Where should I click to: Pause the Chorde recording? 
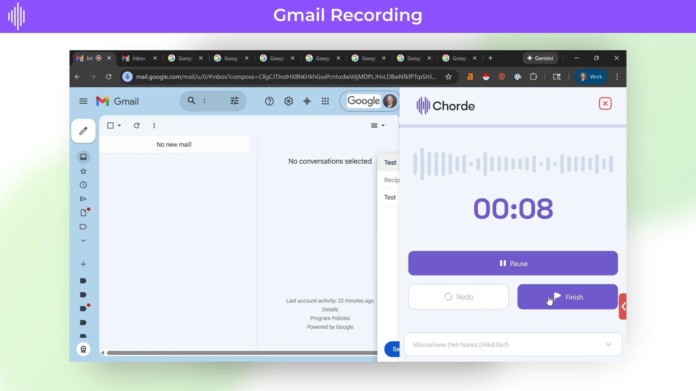pyautogui.click(x=513, y=263)
